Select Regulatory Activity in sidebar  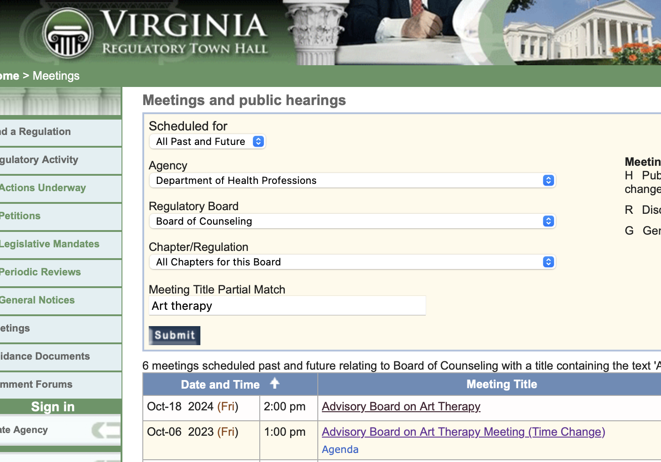(x=39, y=160)
